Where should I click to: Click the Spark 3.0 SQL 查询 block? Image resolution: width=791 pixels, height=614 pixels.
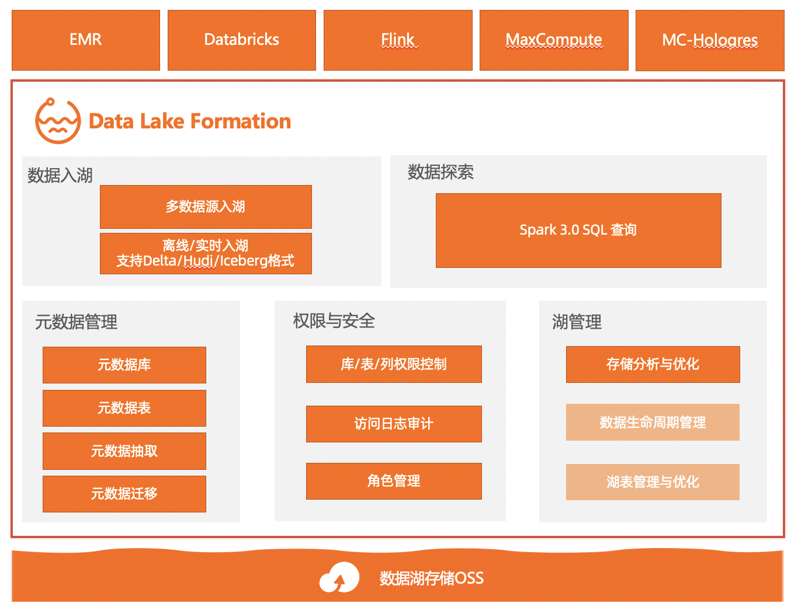point(578,231)
